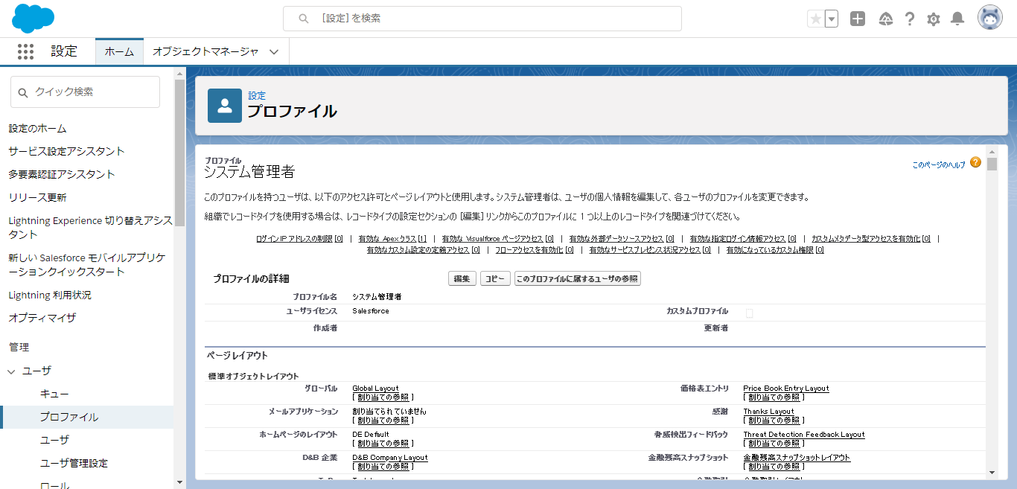Click the global actions plus icon
Screen dimensions: 1017x489
click(857, 19)
